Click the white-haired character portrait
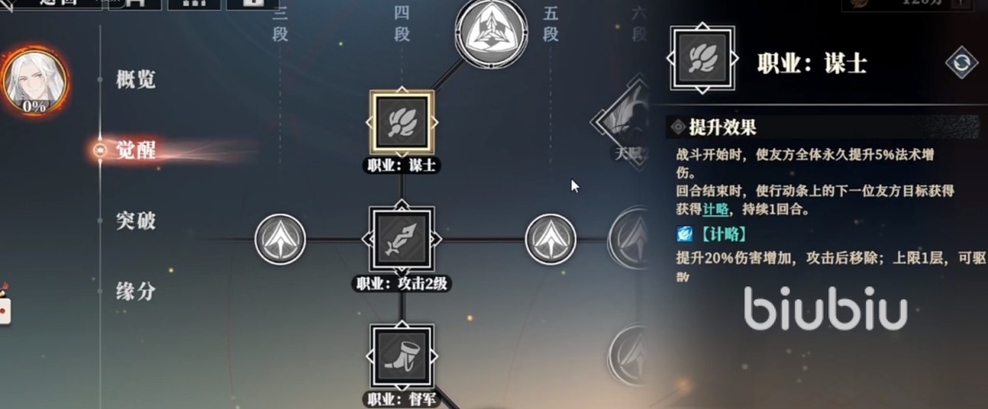 click(35, 79)
